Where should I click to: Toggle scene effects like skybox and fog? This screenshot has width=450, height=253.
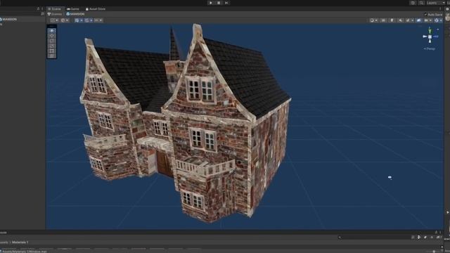(408, 20)
